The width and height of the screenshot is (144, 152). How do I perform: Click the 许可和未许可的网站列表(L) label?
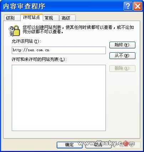click(x=39, y=59)
